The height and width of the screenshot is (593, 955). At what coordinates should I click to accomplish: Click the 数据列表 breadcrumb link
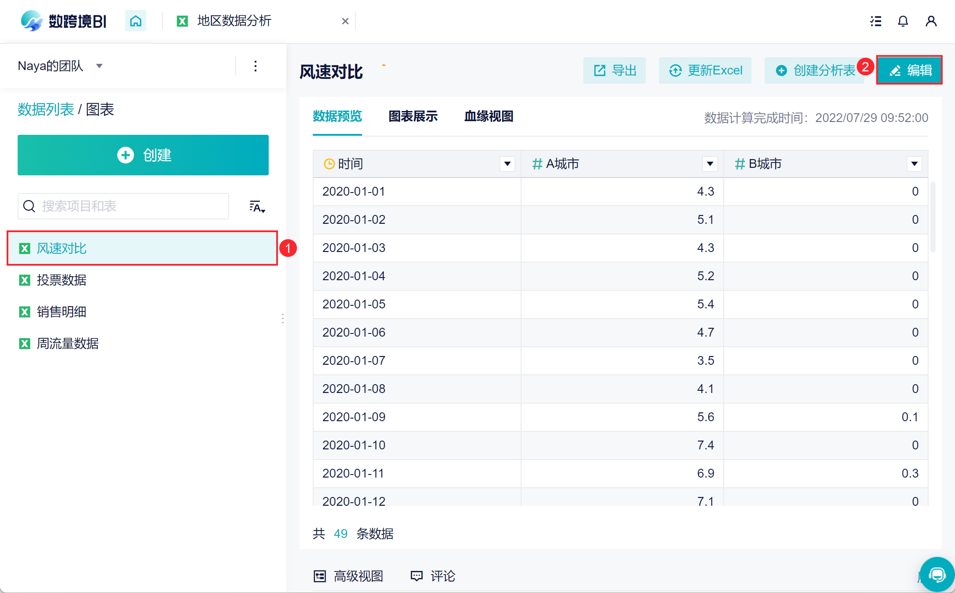tap(46, 109)
